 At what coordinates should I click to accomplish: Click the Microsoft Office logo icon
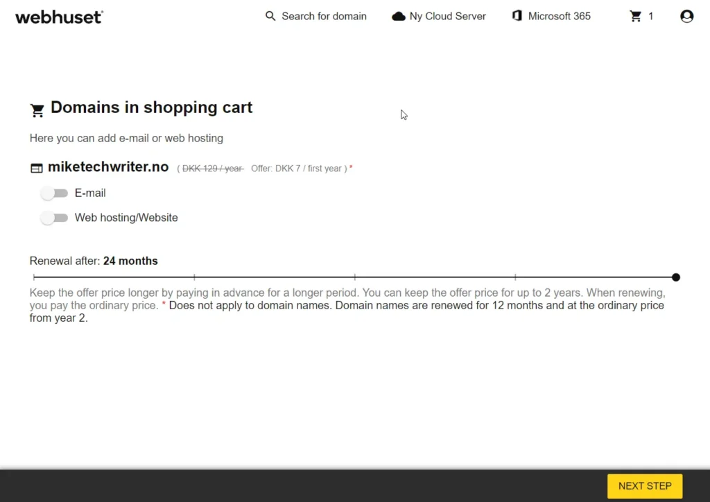tap(517, 16)
